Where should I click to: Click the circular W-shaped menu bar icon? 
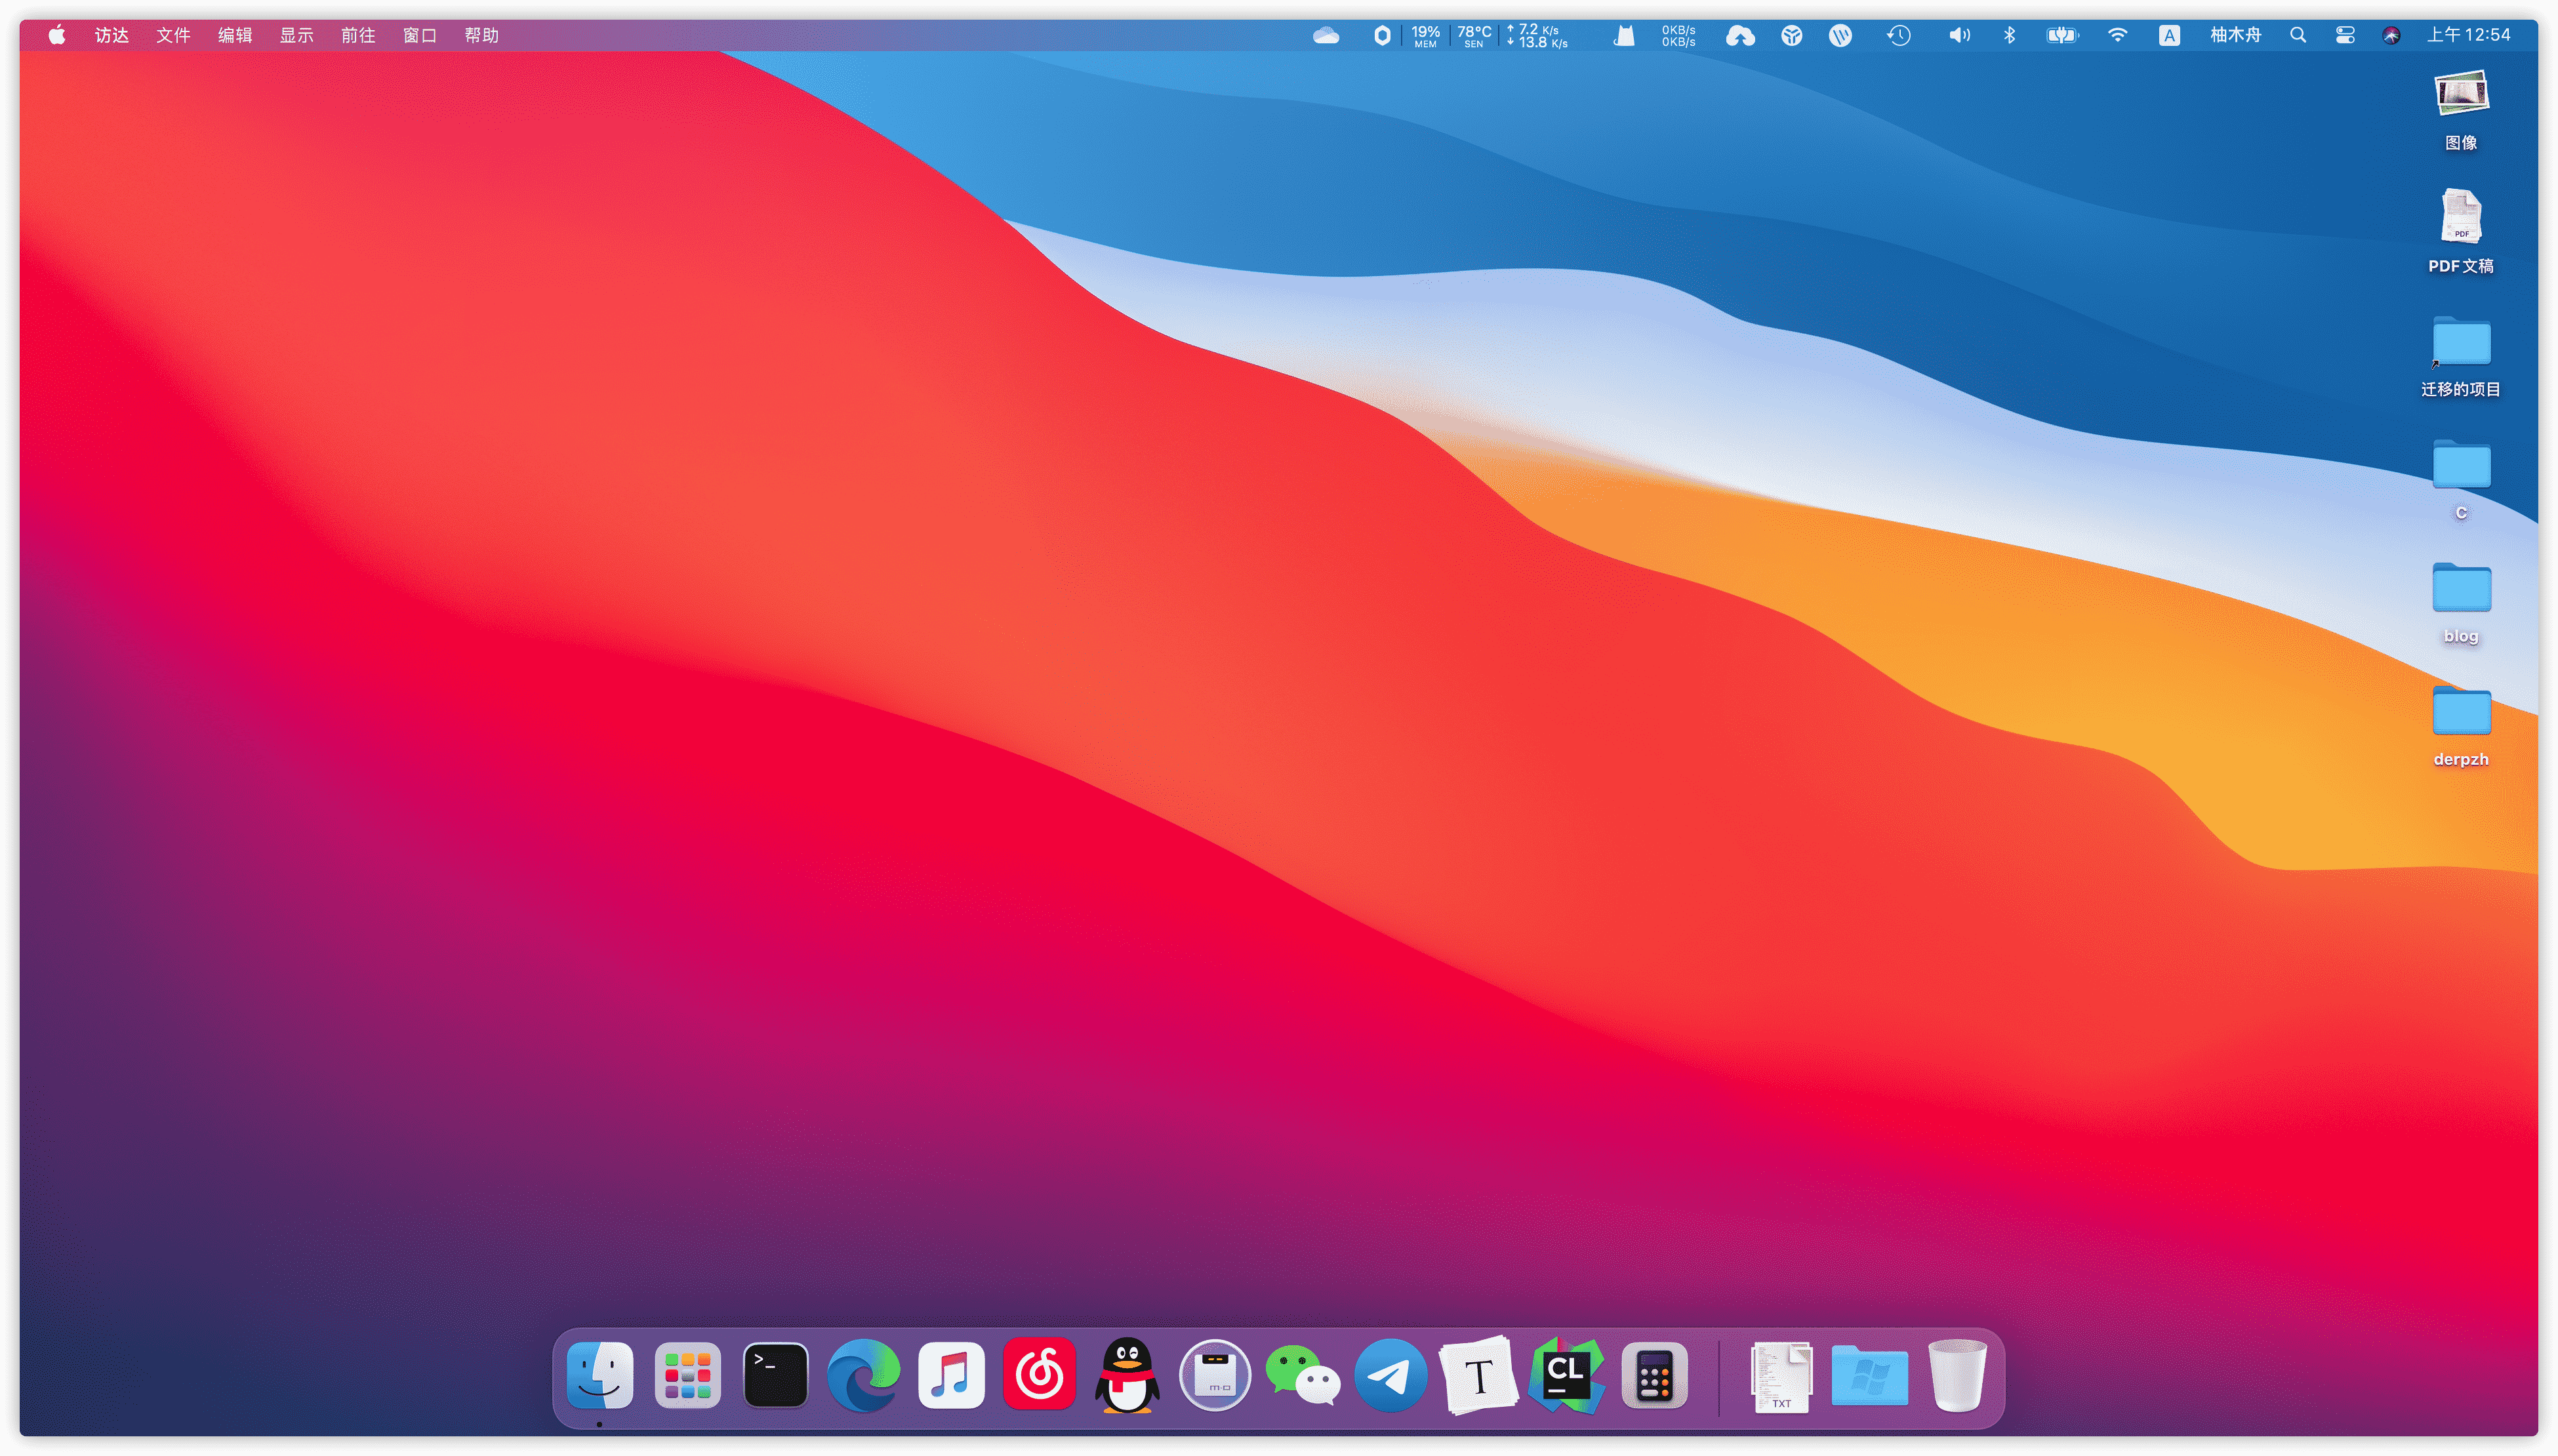[1840, 35]
